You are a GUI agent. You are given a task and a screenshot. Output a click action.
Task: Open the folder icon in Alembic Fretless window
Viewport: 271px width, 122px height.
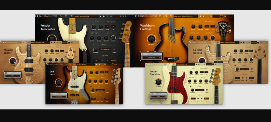(209, 42)
